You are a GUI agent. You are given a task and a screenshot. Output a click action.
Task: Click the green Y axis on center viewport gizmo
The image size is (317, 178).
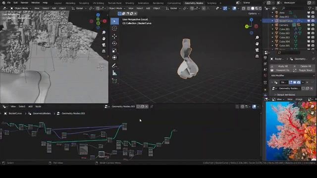coord(247,26)
